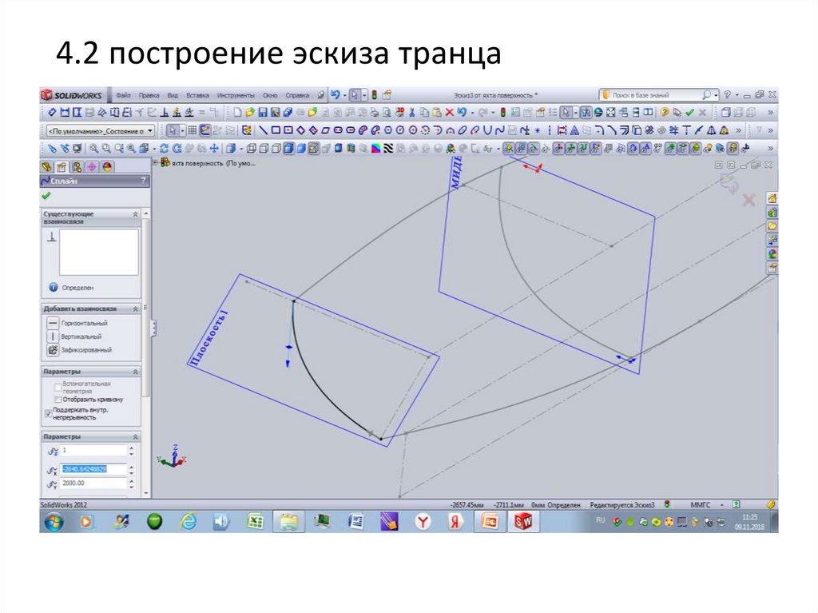This screenshot has height=613, width=818.
Task: Open help for the Сплайн PropertyManager
Action: [143, 181]
